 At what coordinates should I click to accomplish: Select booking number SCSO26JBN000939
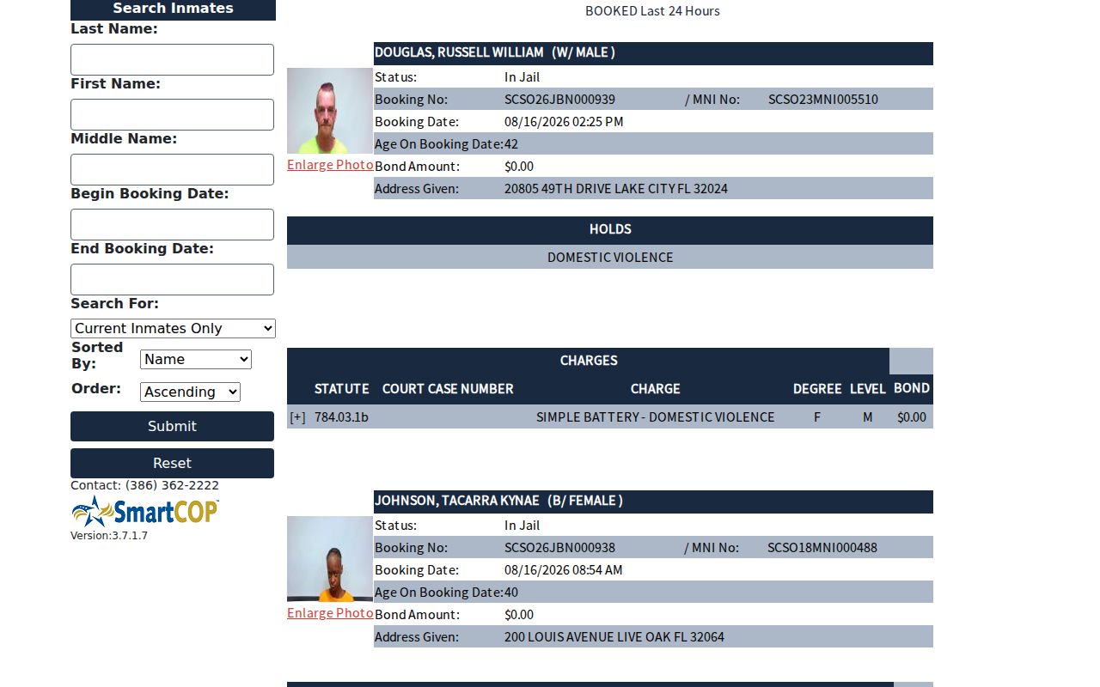559,100
